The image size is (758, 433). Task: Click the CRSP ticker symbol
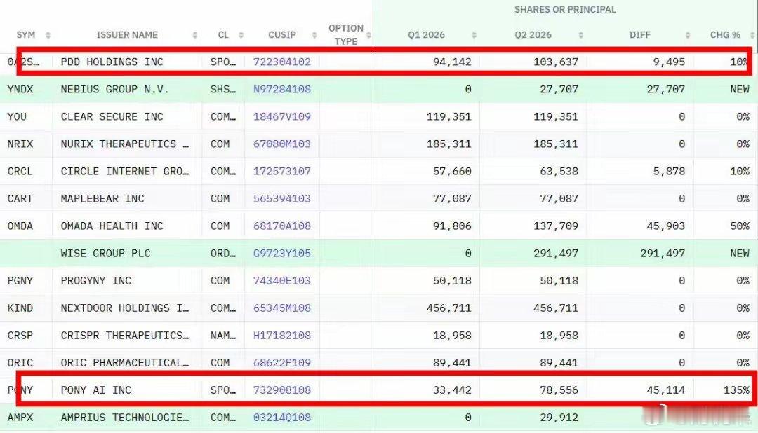pyautogui.click(x=20, y=336)
